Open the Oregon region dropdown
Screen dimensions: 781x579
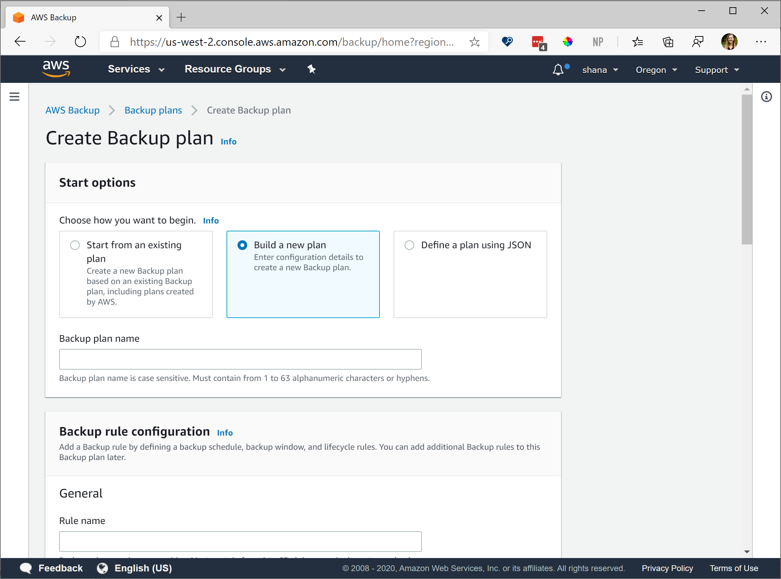(x=657, y=69)
